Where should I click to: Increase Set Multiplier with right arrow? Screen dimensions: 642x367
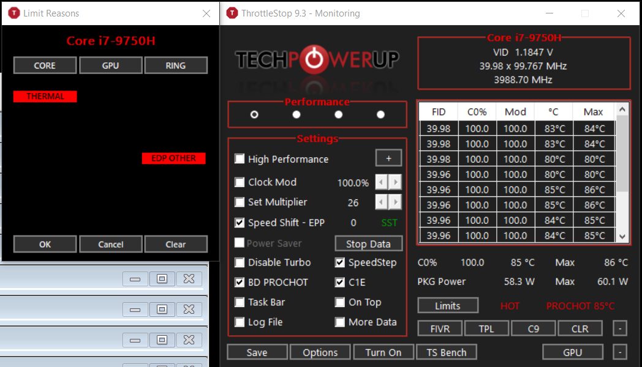coord(395,202)
